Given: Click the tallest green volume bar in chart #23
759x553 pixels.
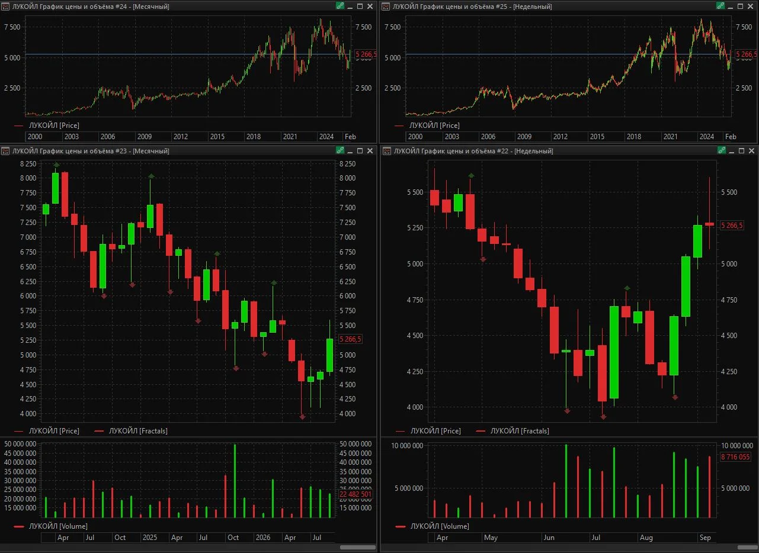Looking at the screenshot, I should click(x=235, y=481).
